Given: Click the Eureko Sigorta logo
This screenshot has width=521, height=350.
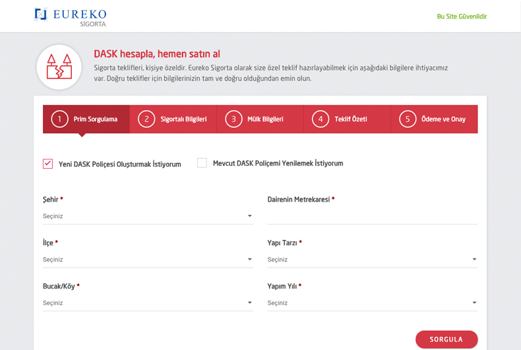Looking at the screenshot, I should pyautogui.click(x=70, y=16).
